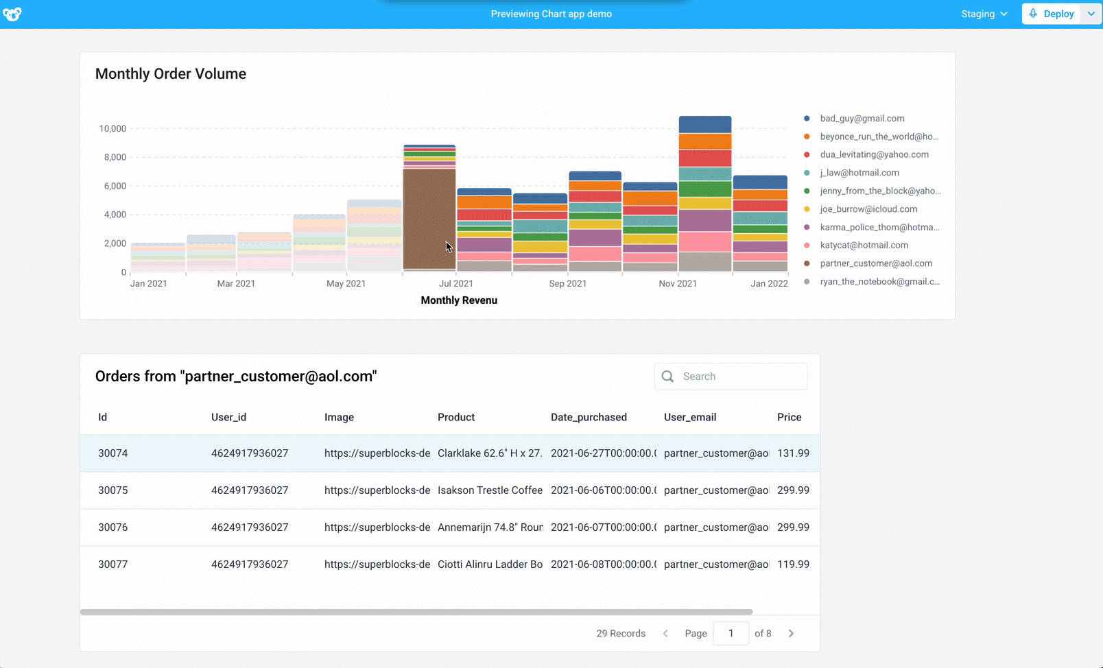Toggle dua_levitating@yahoo.com legend series

pos(874,155)
